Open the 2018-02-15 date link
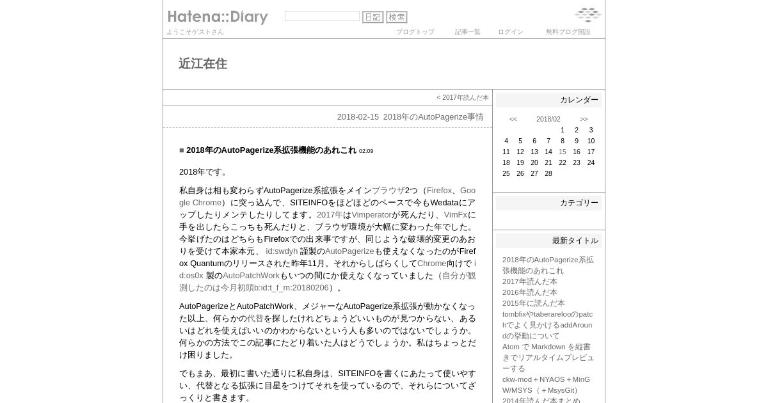 click(358, 117)
